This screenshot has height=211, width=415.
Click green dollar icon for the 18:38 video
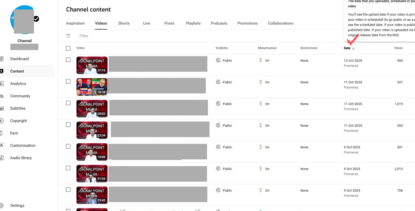260,82
